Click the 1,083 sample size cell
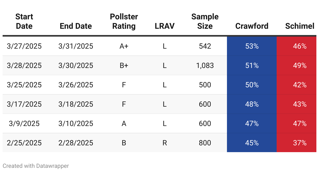The height and width of the screenshot is (172, 319). (x=205, y=66)
